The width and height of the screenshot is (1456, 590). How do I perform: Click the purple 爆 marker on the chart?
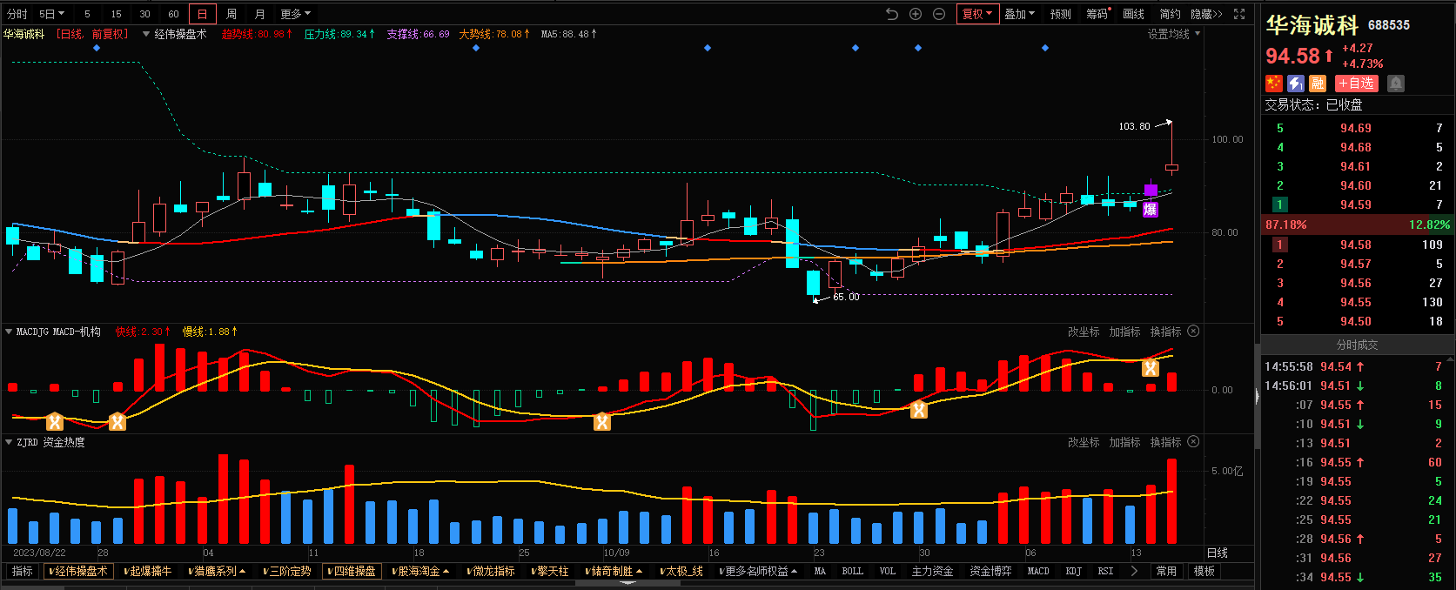[x=1151, y=210]
